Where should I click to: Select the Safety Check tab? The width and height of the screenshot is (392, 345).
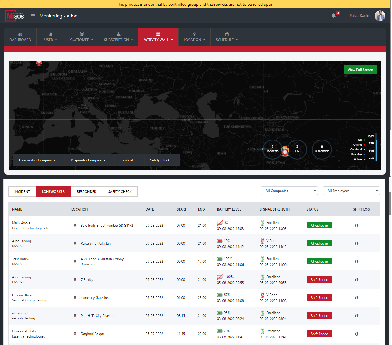pyautogui.click(x=119, y=192)
